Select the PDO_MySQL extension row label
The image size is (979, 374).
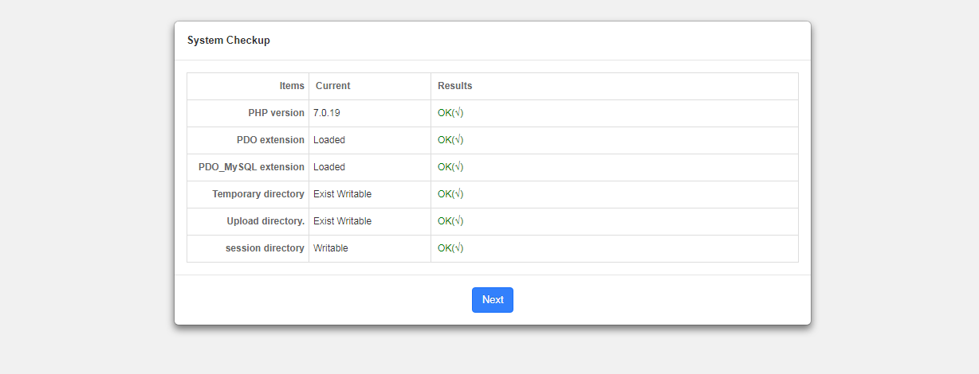coord(251,167)
